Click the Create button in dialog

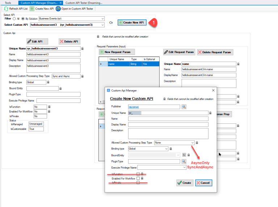pyautogui.click(x=185, y=183)
